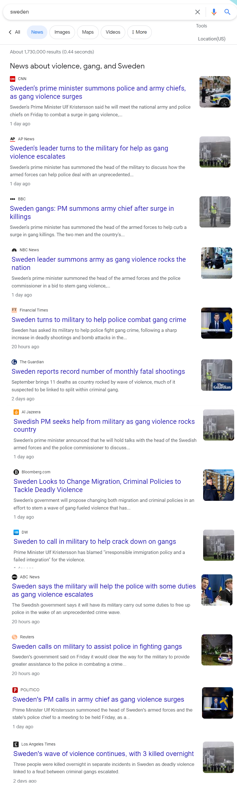
Task: Open Guardian headline on record monthly fatal shootings
Action: coord(98,371)
